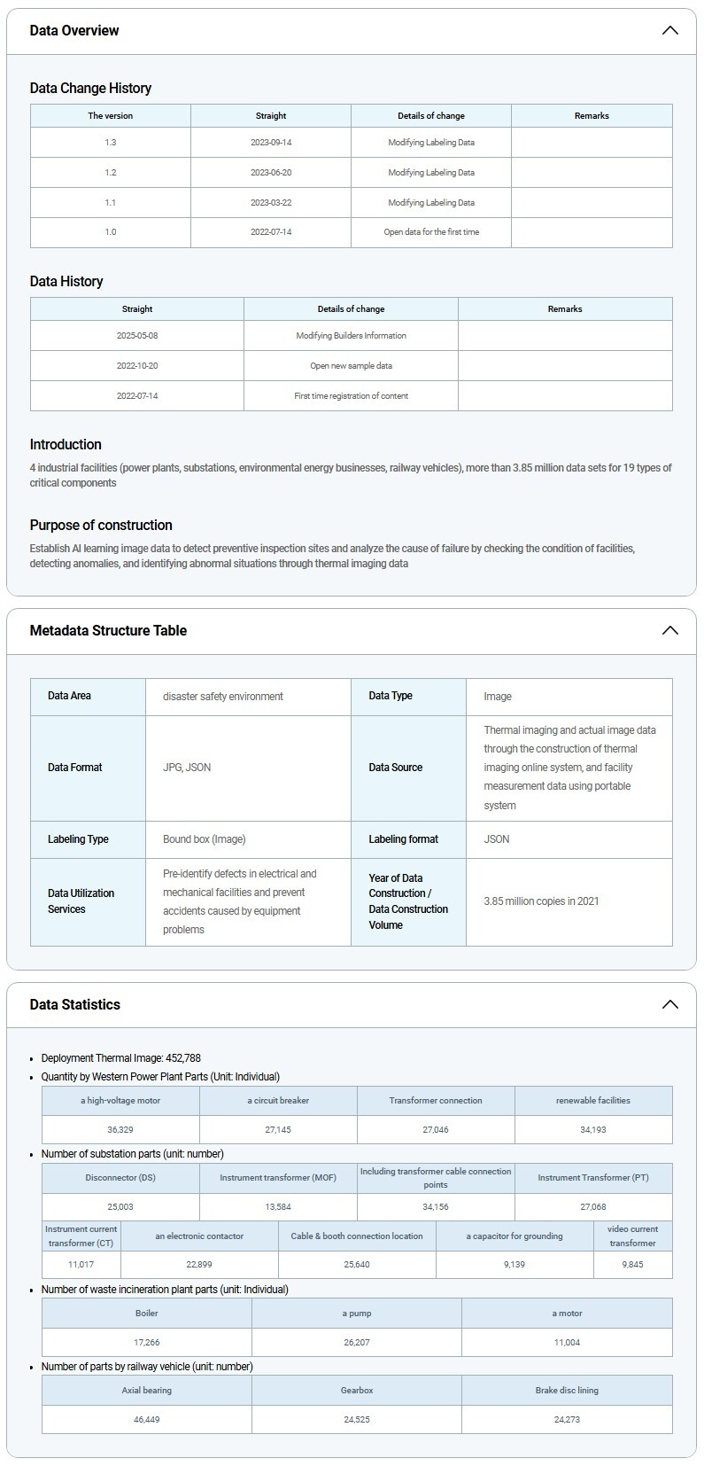Click the high-voltage motor count 36,329
The width and height of the screenshot is (704, 1466).
coord(120,1130)
